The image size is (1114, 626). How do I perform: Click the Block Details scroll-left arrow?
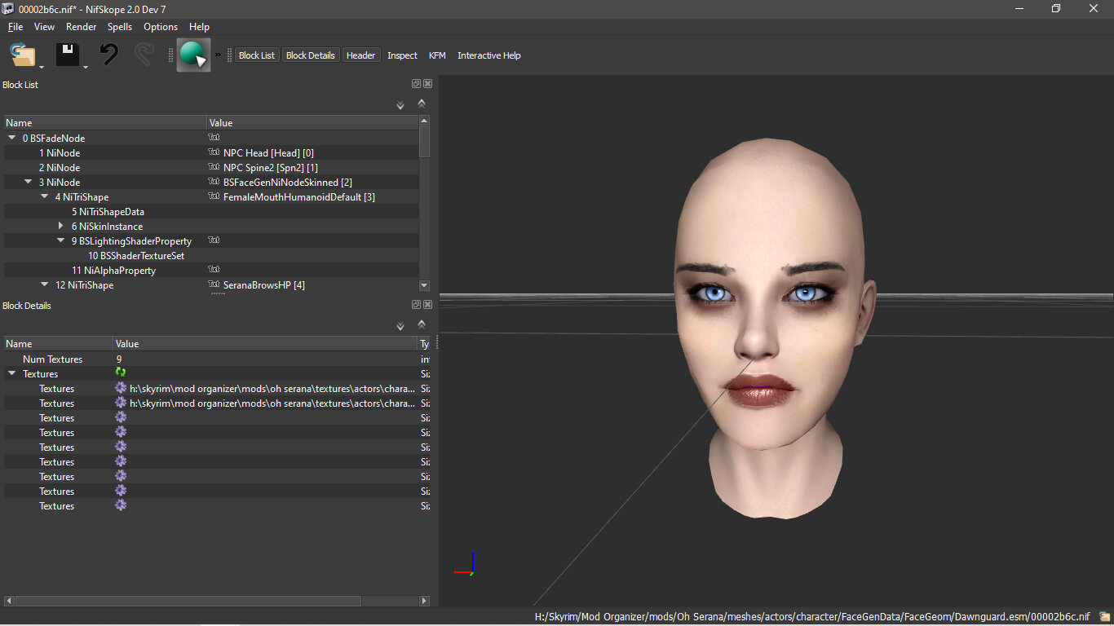(9, 601)
